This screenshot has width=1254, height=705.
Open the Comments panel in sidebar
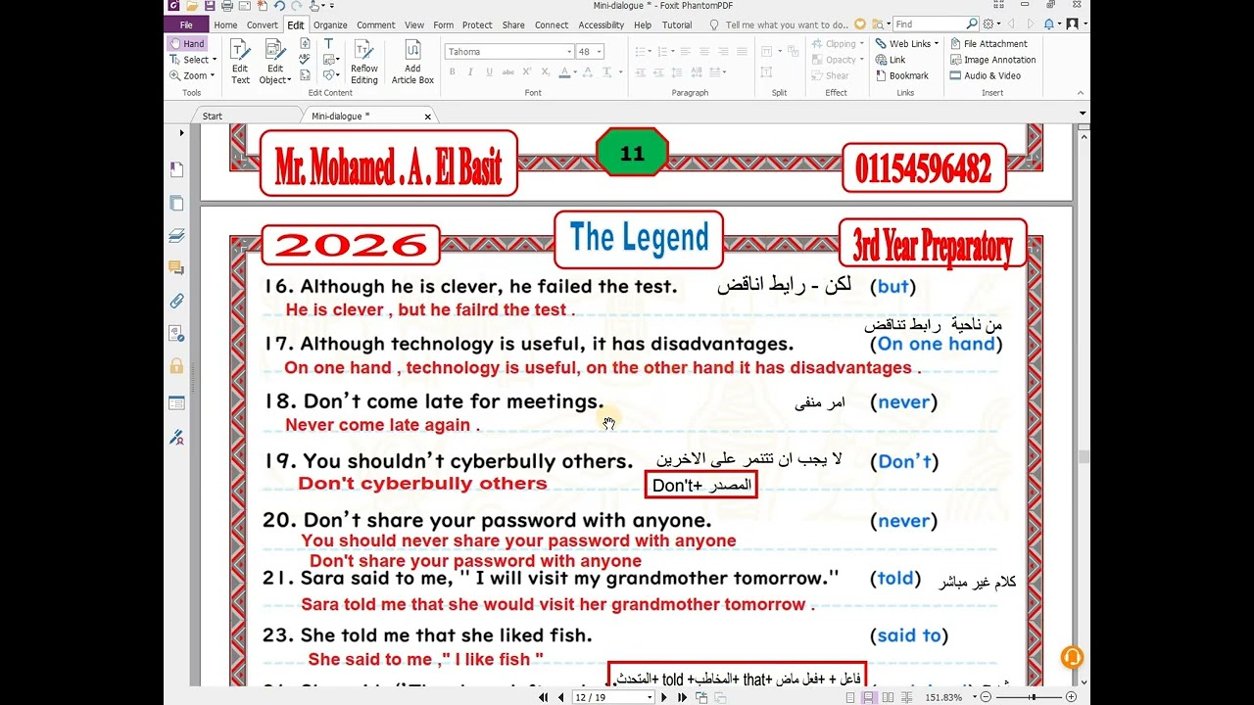pyautogui.click(x=176, y=267)
